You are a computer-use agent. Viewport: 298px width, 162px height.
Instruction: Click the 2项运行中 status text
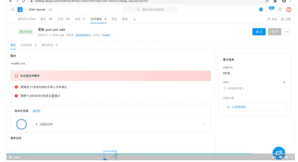click(x=46, y=124)
